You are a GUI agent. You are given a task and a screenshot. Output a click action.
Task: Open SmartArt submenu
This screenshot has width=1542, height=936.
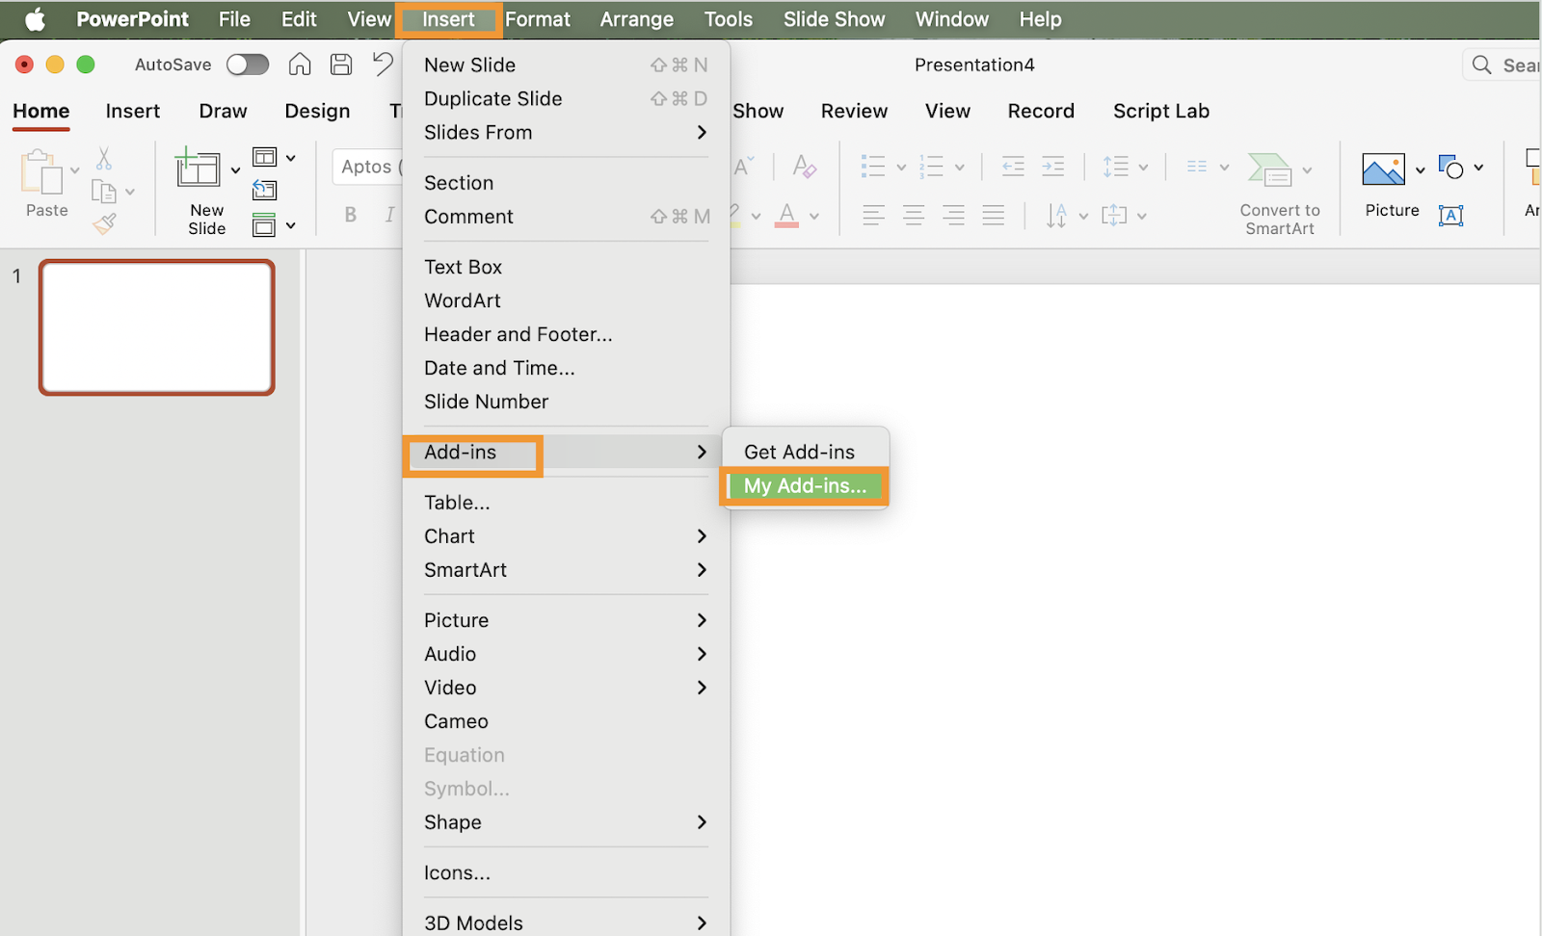coord(566,570)
